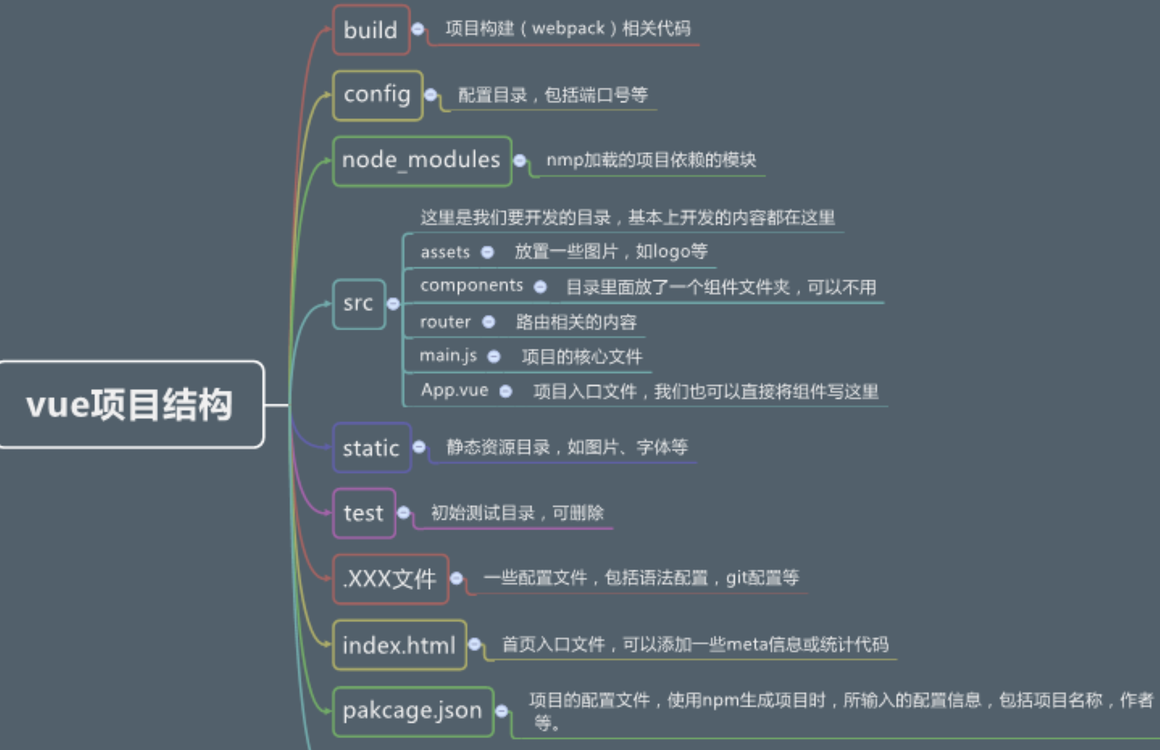This screenshot has height=750, width=1160.
Task: Click the note 'nmp加载的项目依赖的模块'
Action: point(651,160)
